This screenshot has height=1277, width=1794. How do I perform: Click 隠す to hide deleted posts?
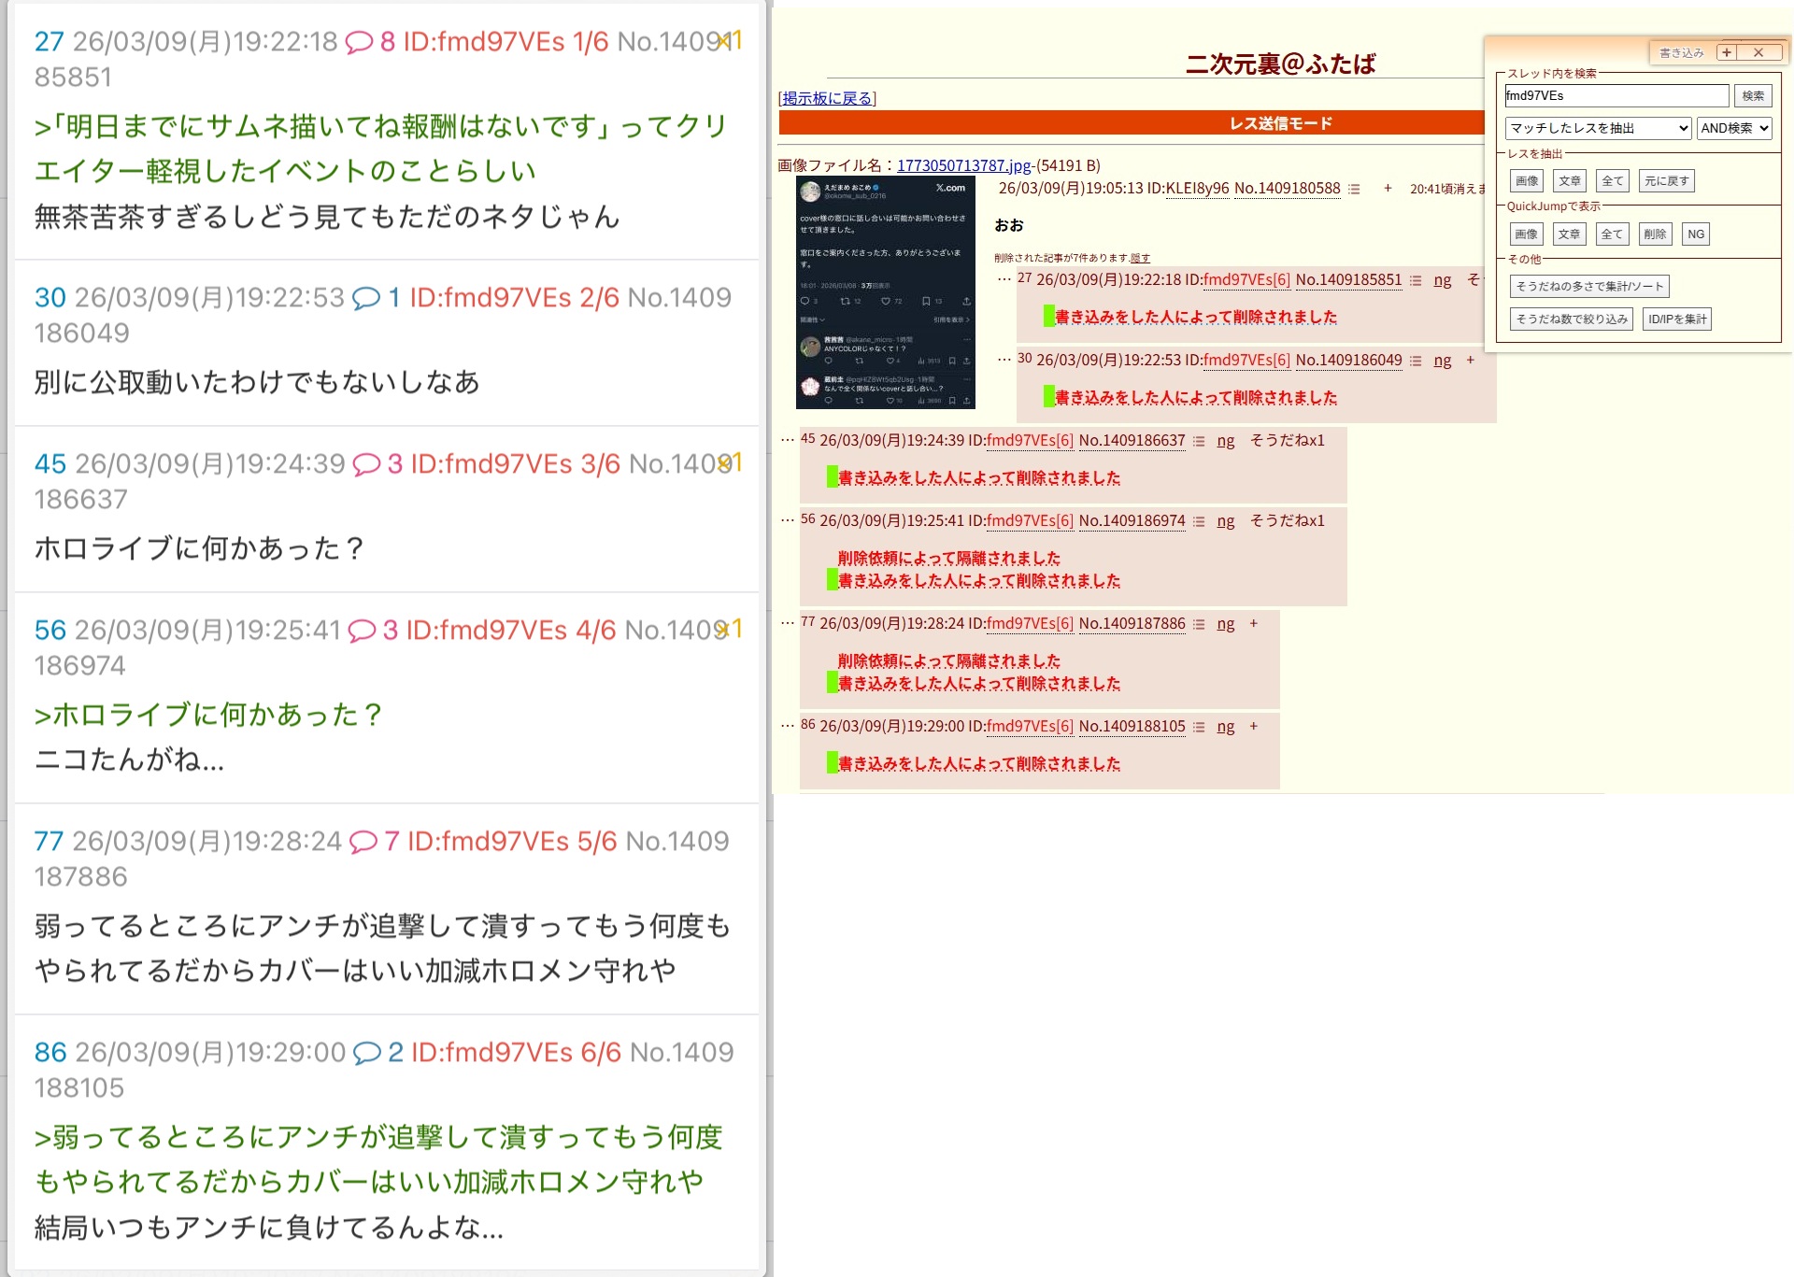coord(1140,258)
